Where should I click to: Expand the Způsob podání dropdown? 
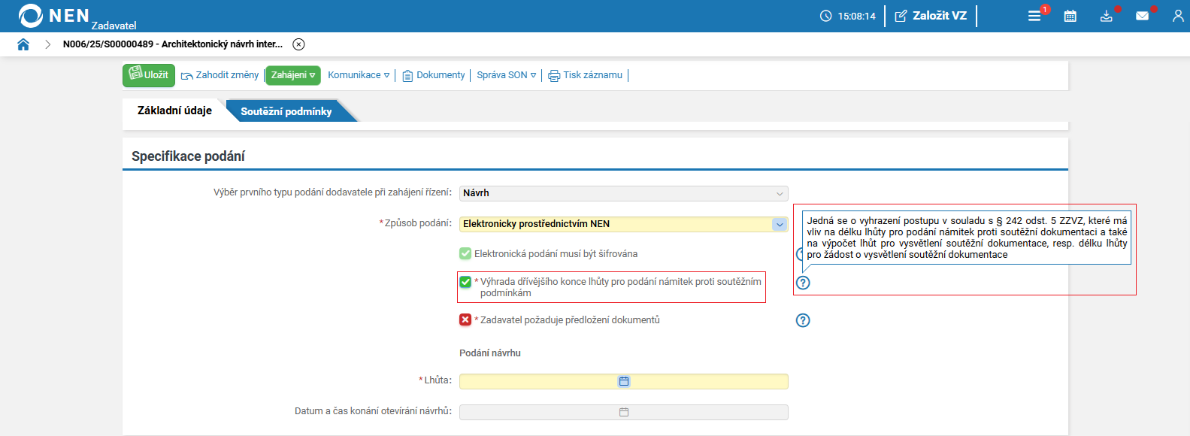pos(780,224)
